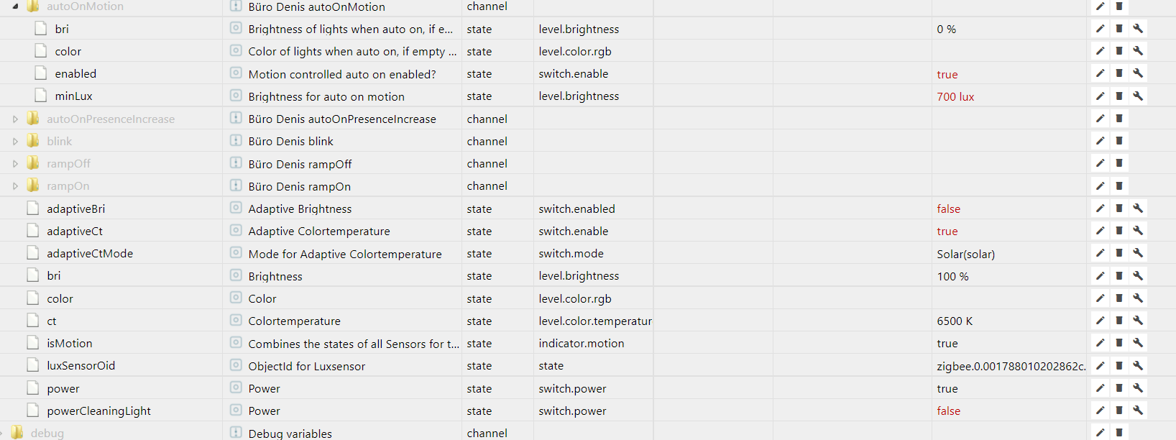
Task: Click the 6500 K colortemperature value
Action: click(955, 321)
